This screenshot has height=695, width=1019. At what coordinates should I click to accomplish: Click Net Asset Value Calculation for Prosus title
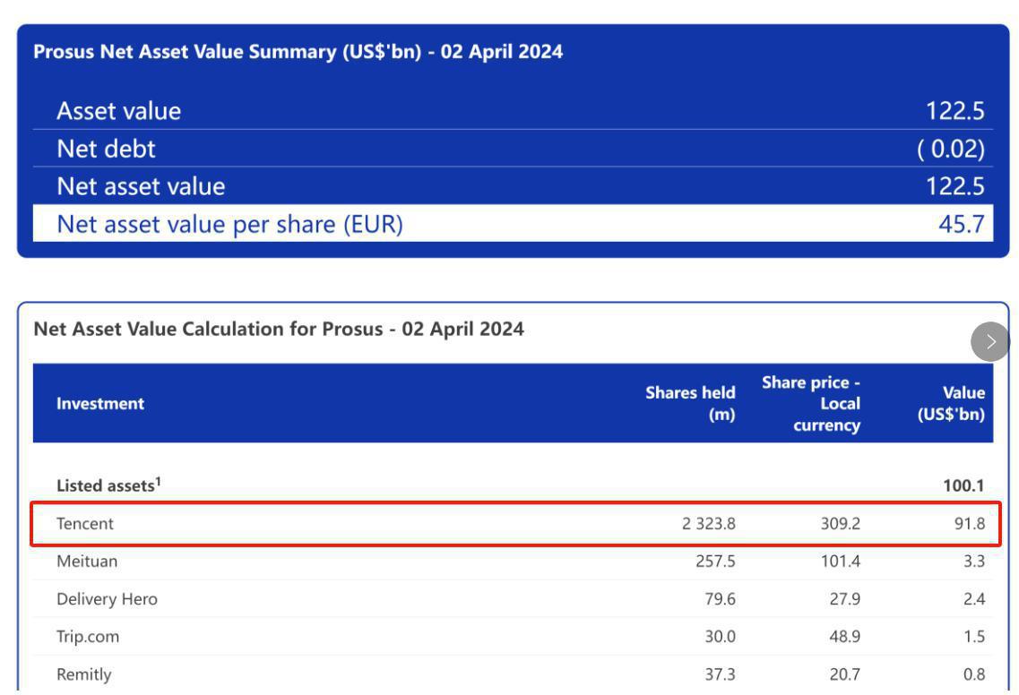pyautogui.click(x=279, y=330)
